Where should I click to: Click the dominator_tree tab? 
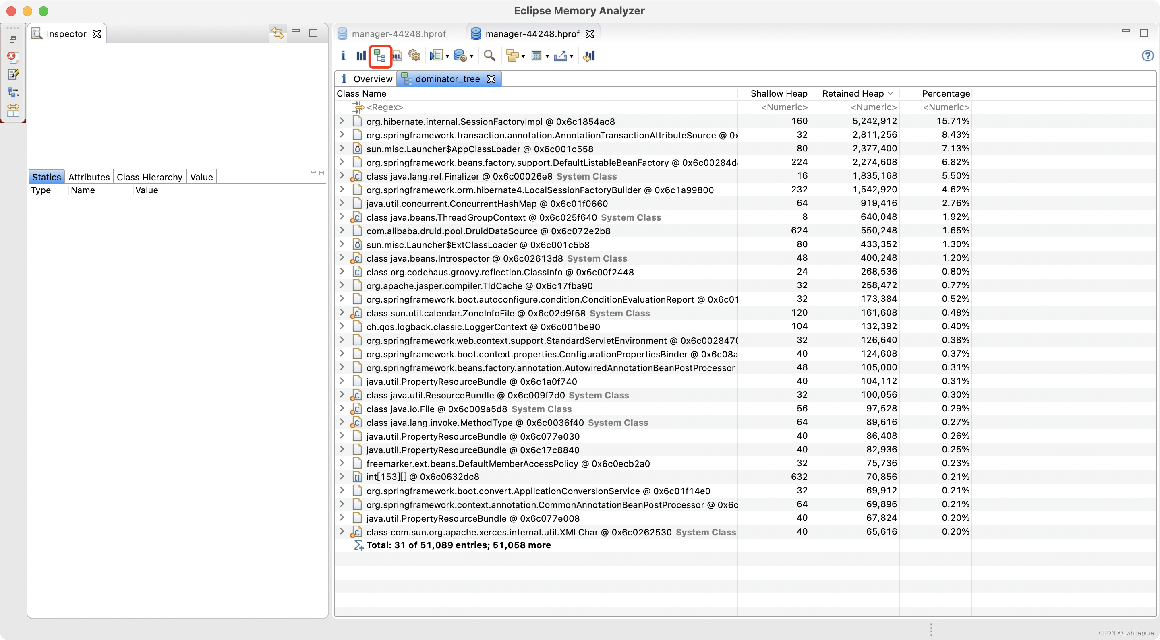tap(447, 78)
